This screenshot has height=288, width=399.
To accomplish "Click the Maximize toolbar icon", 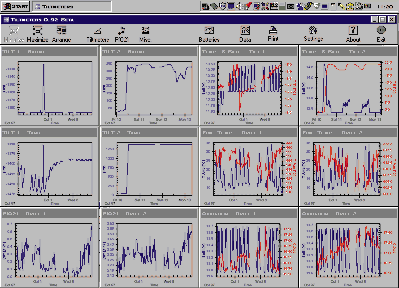I will point(38,34).
